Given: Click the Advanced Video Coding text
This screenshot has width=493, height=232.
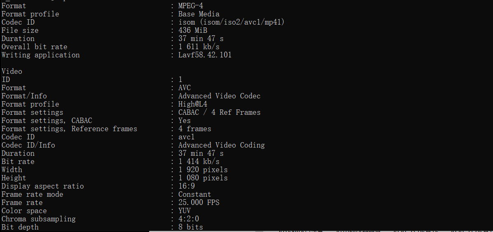Looking at the screenshot, I should click(221, 145).
